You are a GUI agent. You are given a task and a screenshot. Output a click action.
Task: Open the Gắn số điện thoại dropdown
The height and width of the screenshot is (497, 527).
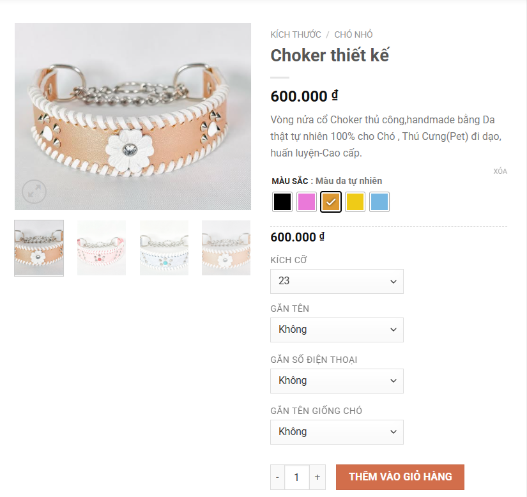(337, 381)
